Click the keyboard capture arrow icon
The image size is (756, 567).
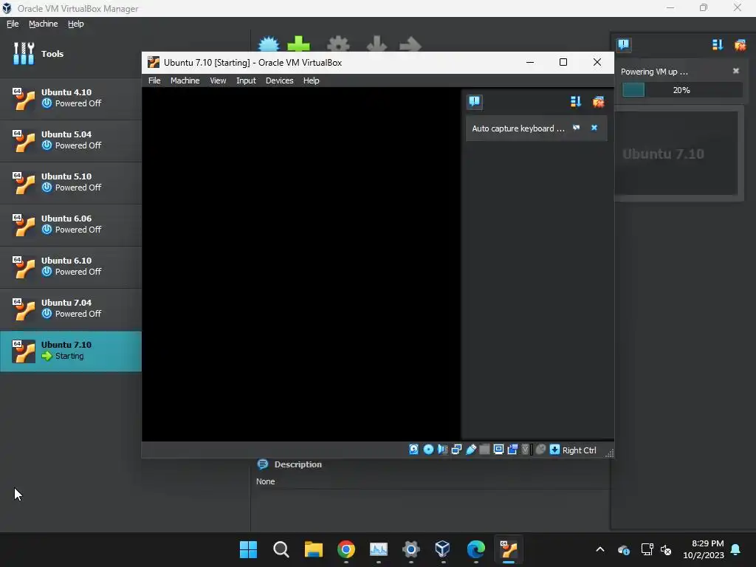554,450
